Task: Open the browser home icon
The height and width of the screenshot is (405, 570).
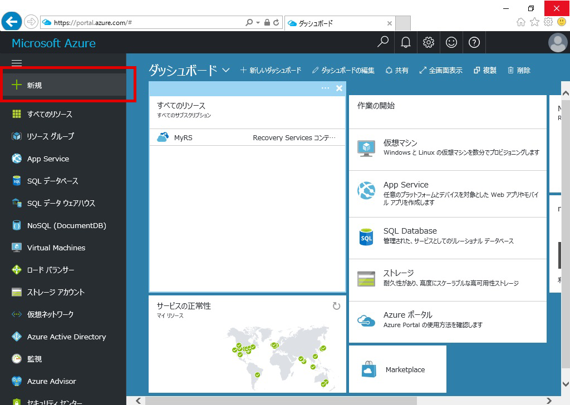Action: (x=520, y=22)
